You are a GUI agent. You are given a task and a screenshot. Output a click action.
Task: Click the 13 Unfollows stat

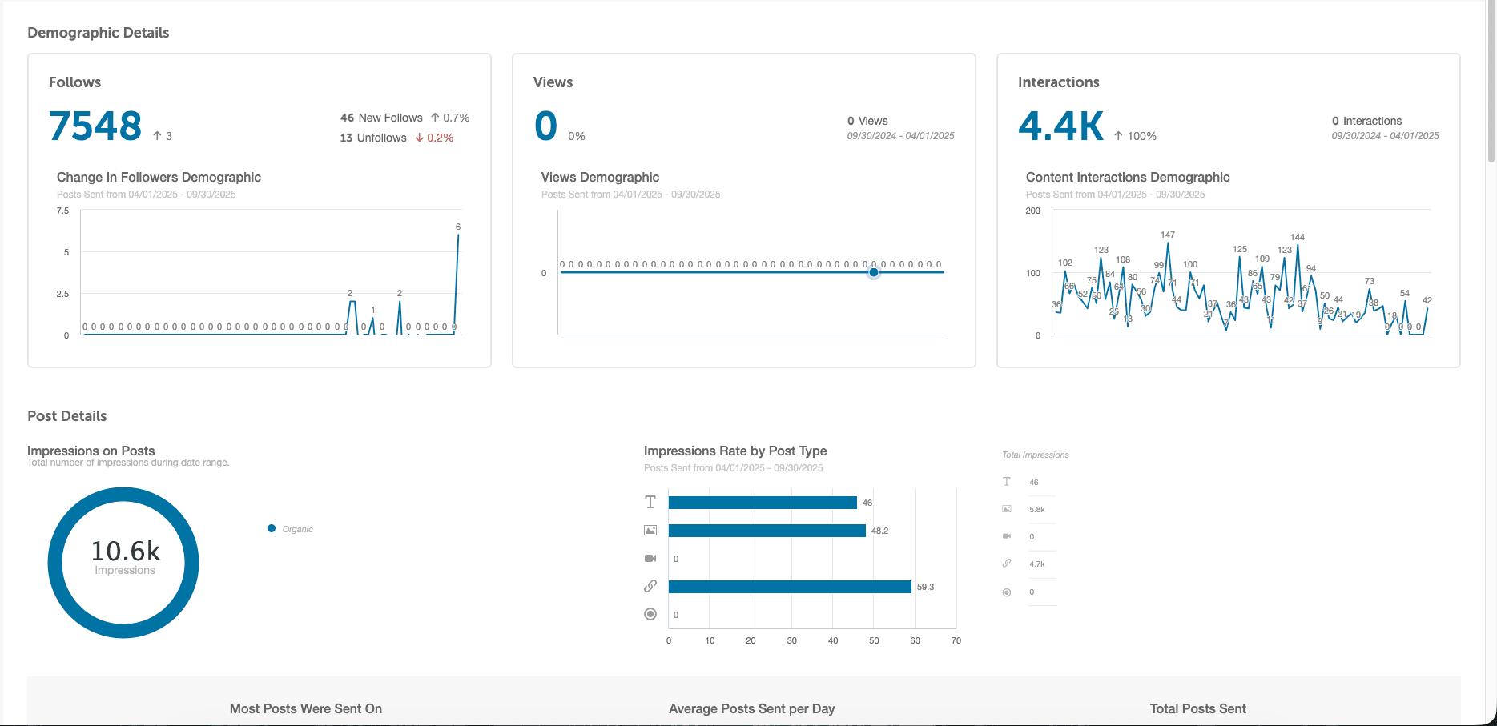[x=373, y=138]
